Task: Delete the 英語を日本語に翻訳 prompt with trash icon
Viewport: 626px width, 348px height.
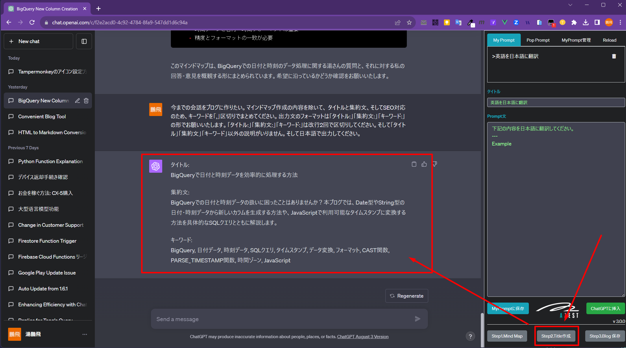Action: pyautogui.click(x=614, y=56)
